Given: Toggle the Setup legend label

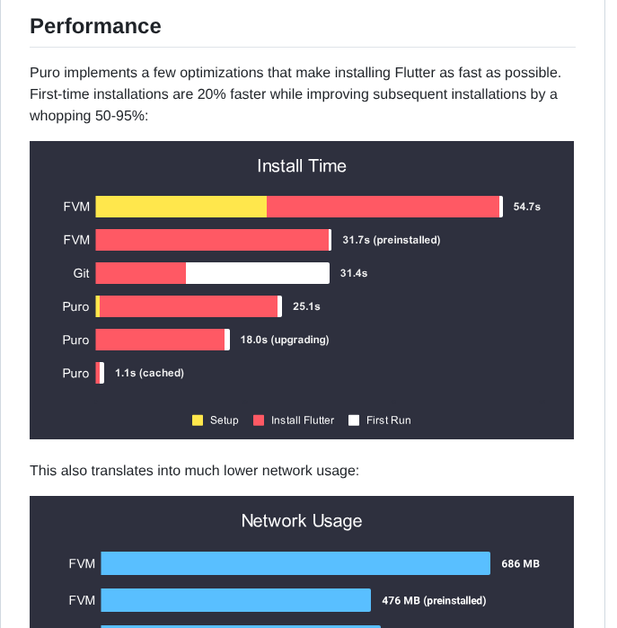Looking at the screenshot, I should [x=225, y=420].
